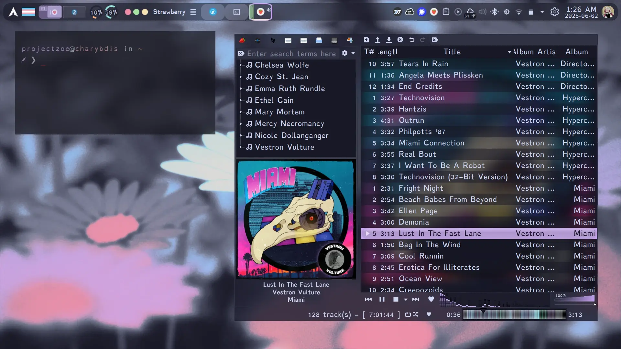Click the collection search terms field

pyautogui.click(x=291, y=54)
